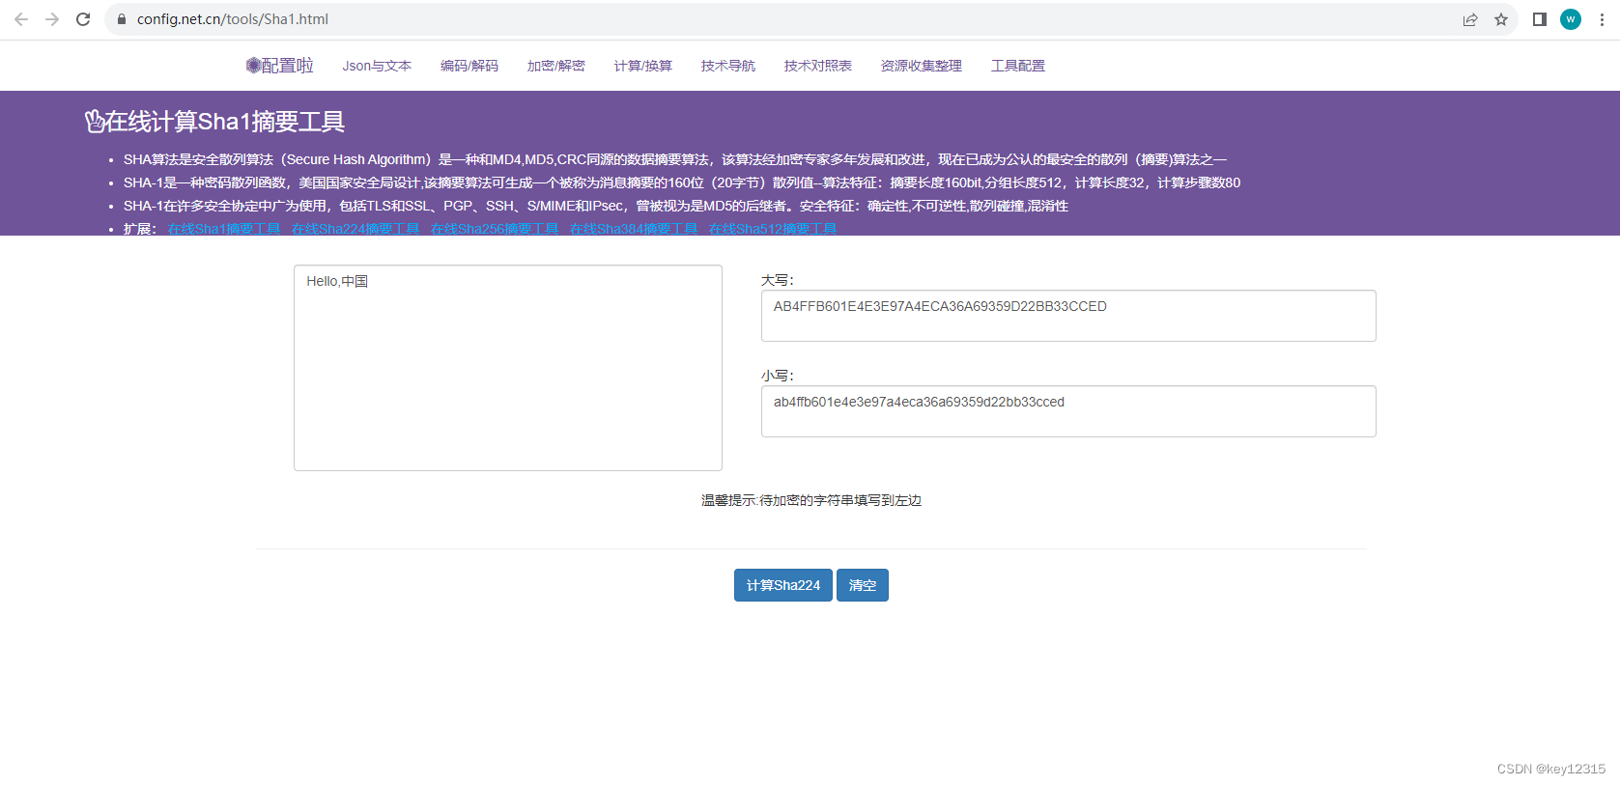1620x785 pixels.
Task: Click the 小写 lowercase hash output box
Action: [1068, 411]
